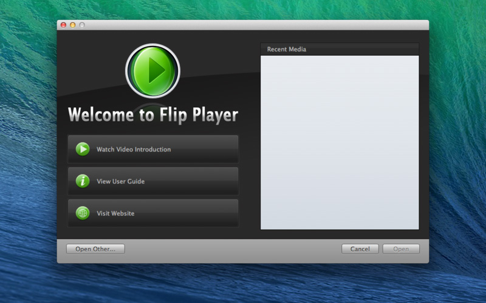The height and width of the screenshot is (303, 486).
Task: Open the Watch Video Introduction button
Action: point(153,149)
